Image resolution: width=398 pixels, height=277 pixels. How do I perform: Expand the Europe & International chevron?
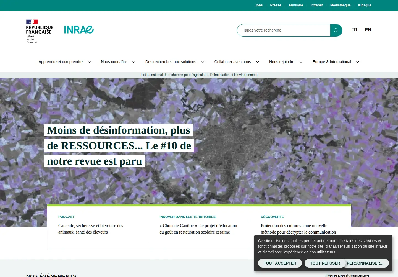coord(358,62)
